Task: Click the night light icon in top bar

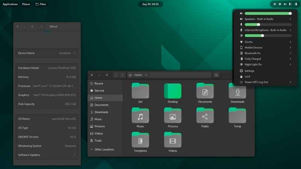Action: pos(275,4)
